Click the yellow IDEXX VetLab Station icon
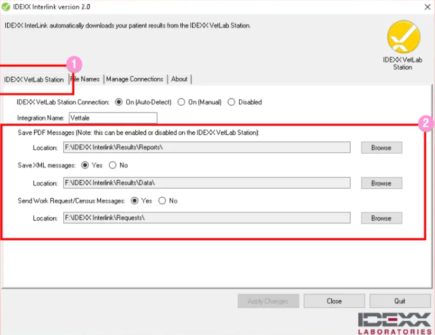Screen dimensions: 435x335 point(404,37)
